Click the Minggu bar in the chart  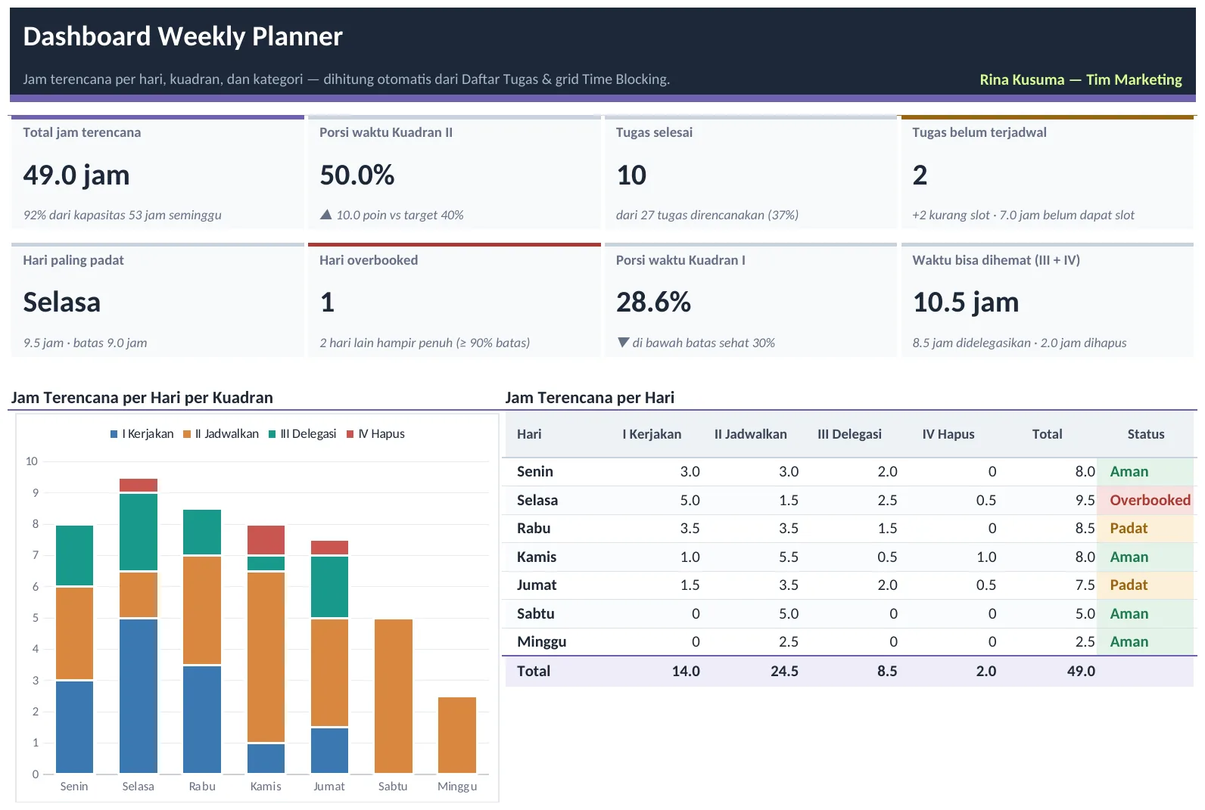point(457,735)
